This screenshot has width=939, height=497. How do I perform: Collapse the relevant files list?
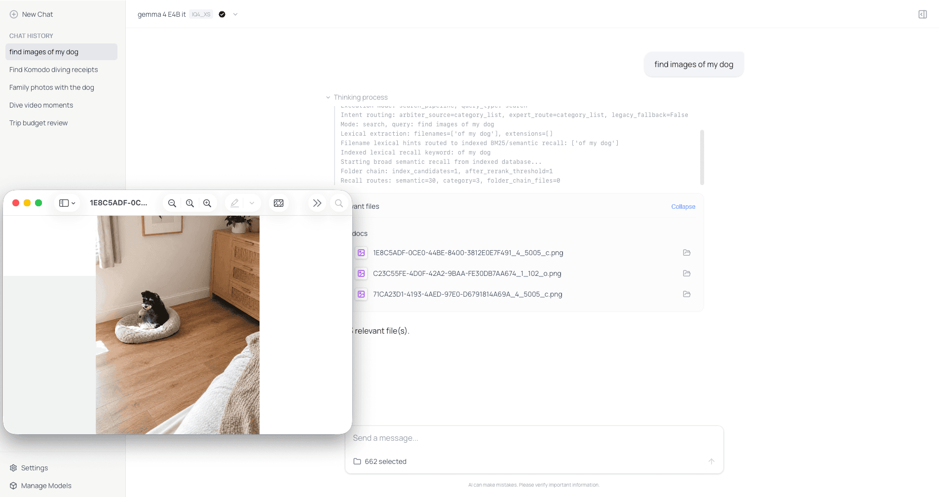pyautogui.click(x=683, y=206)
